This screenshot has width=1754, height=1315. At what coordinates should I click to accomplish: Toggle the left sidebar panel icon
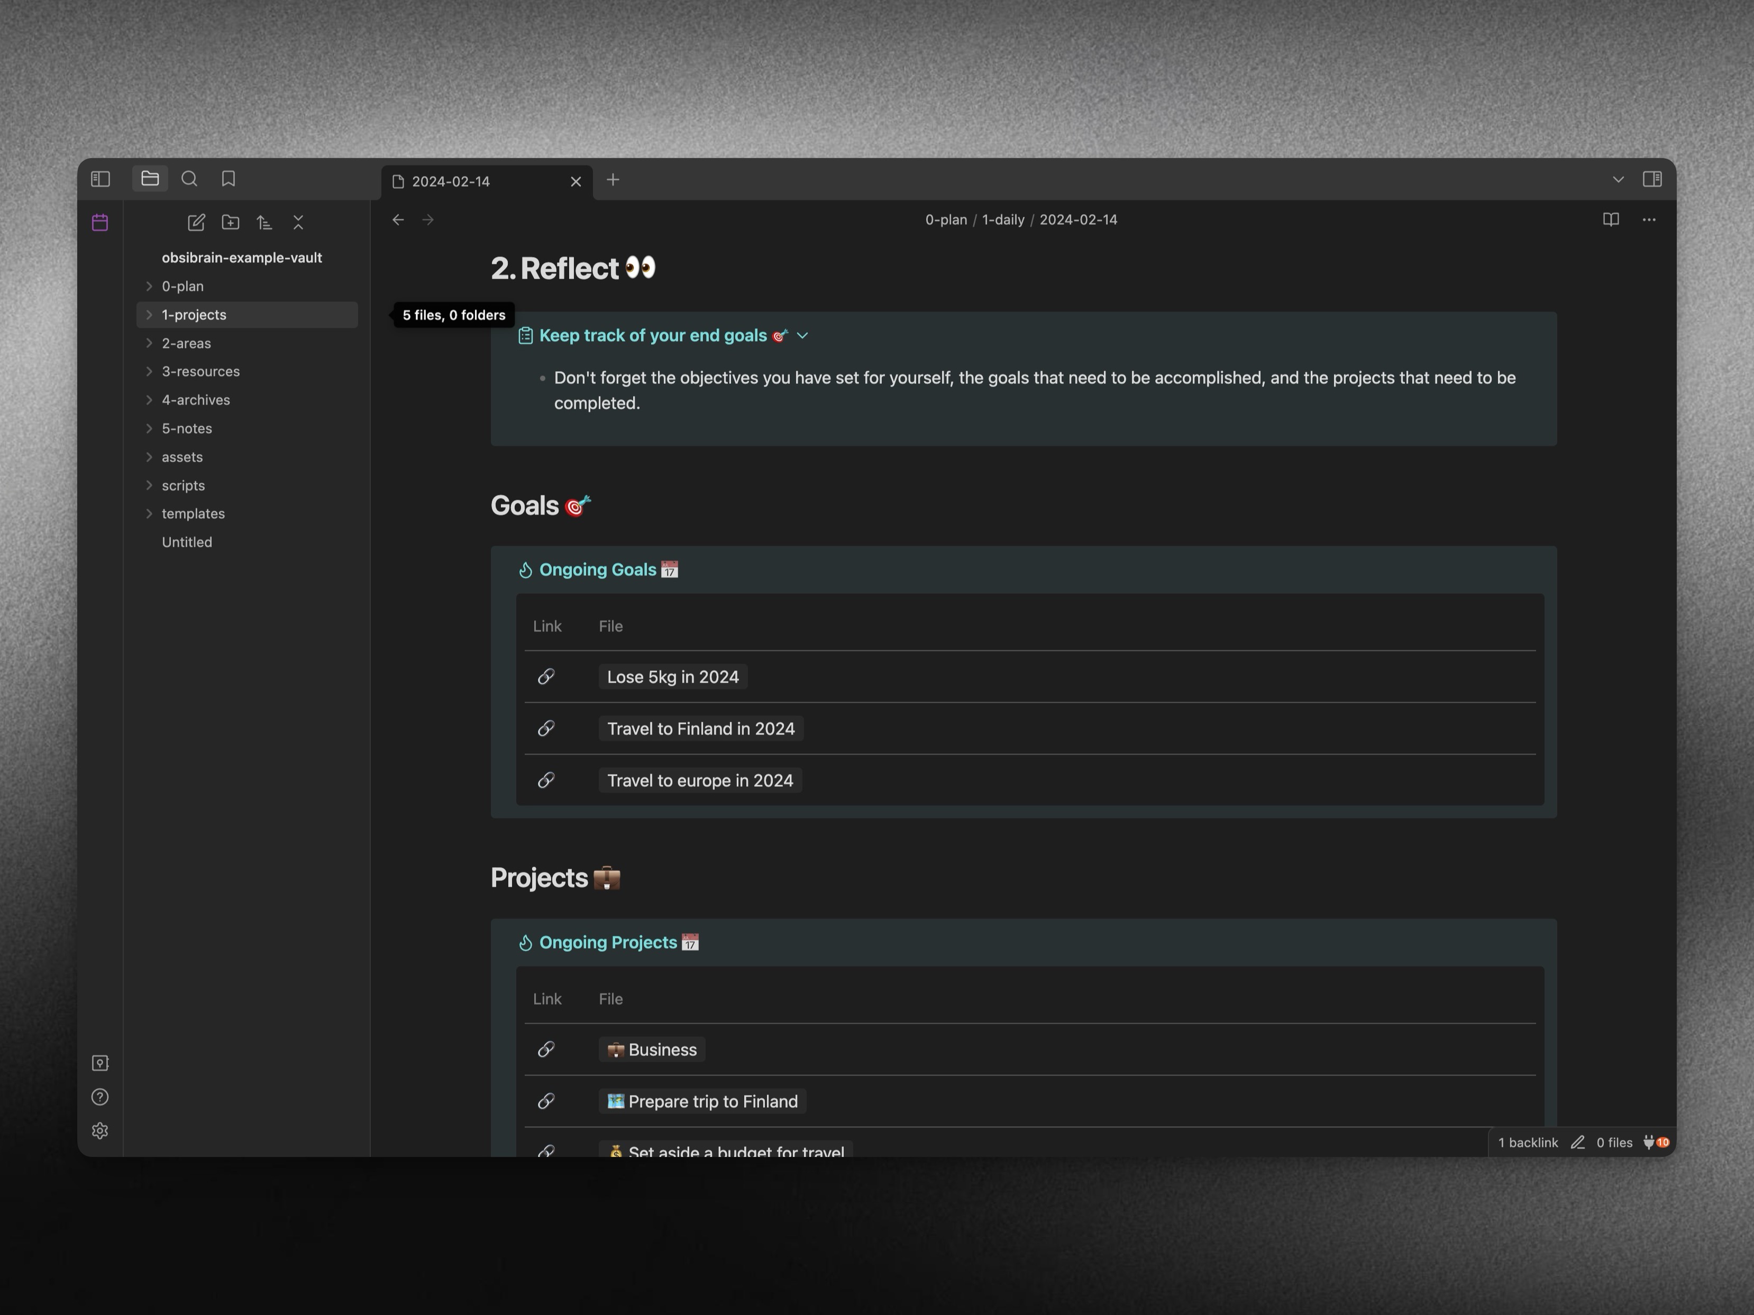point(100,179)
